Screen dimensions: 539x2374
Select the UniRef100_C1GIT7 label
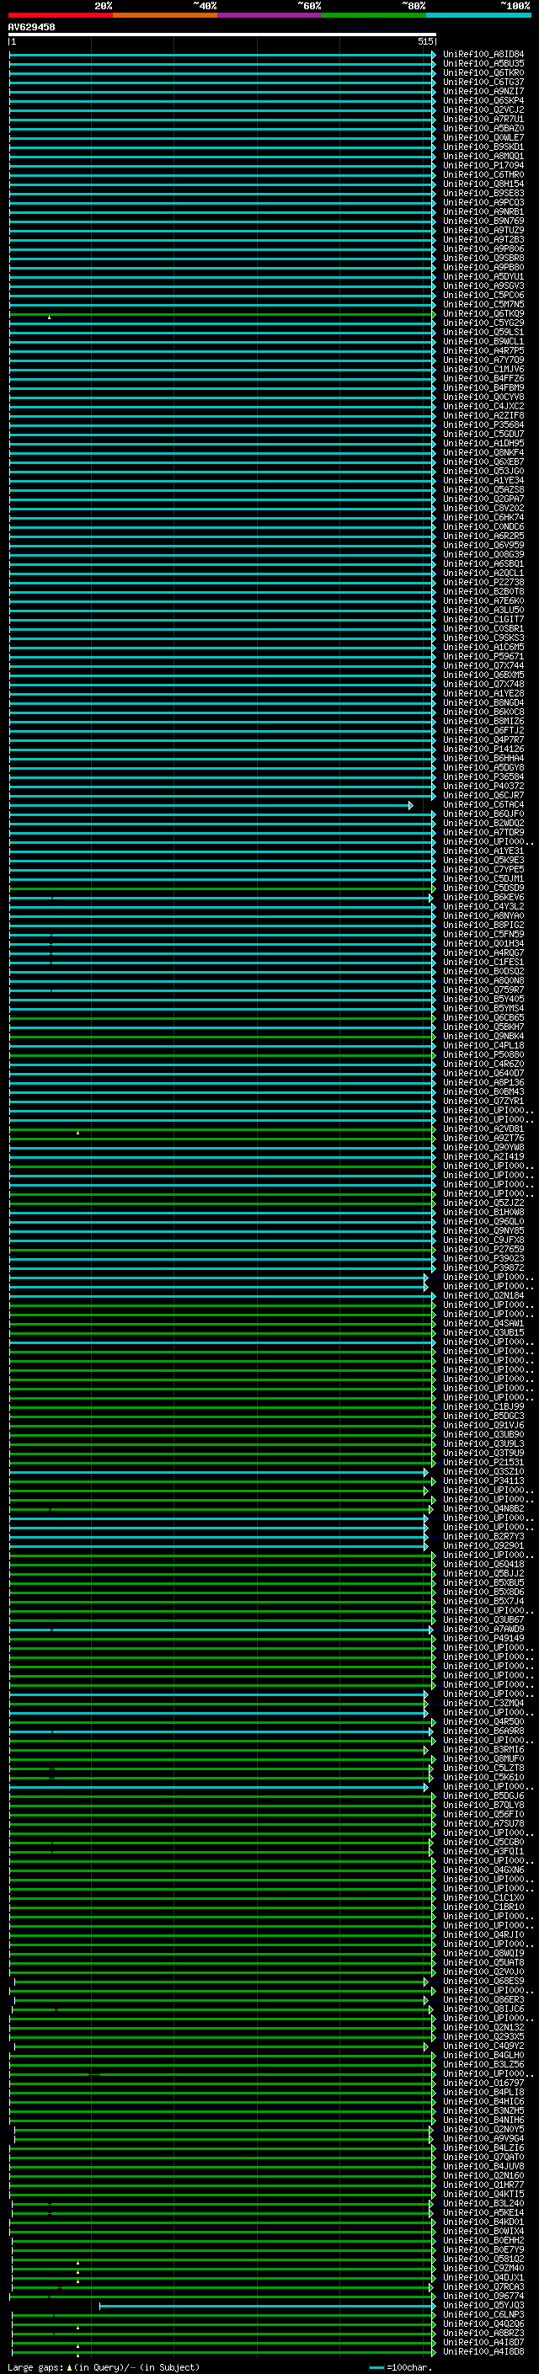point(483,619)
